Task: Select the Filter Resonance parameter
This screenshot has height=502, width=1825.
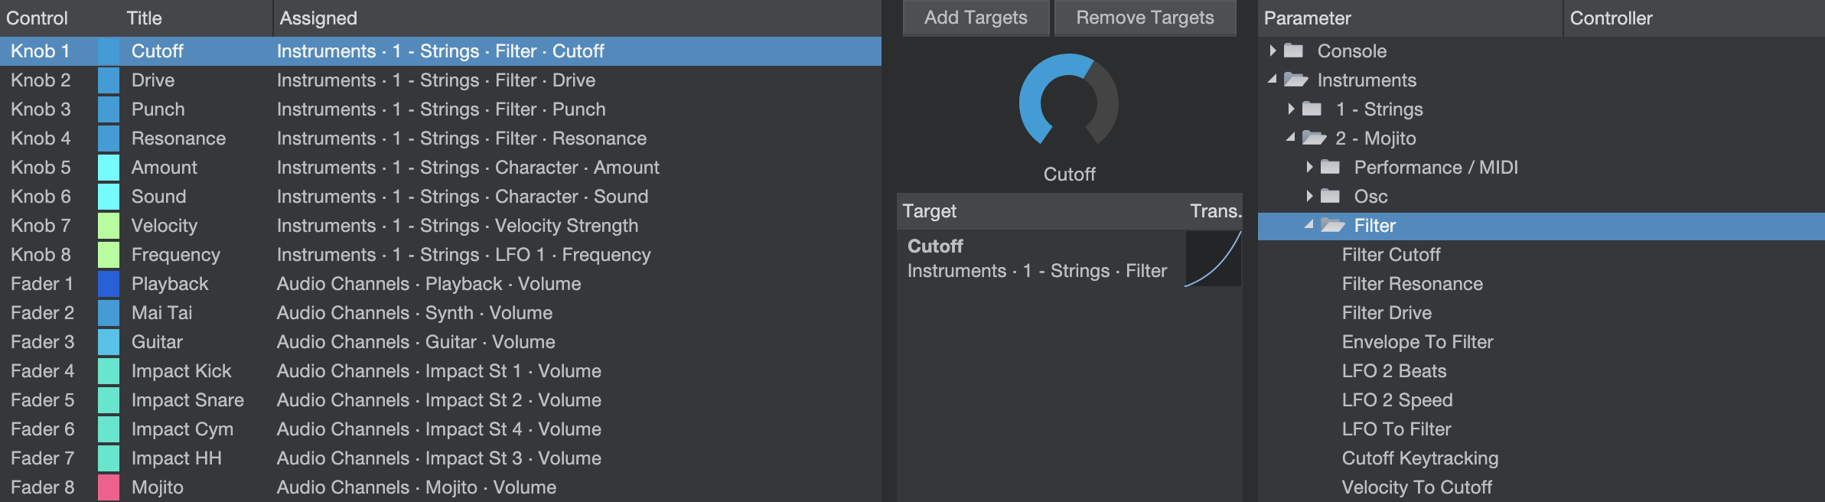Action: (x=1412, y=284)
